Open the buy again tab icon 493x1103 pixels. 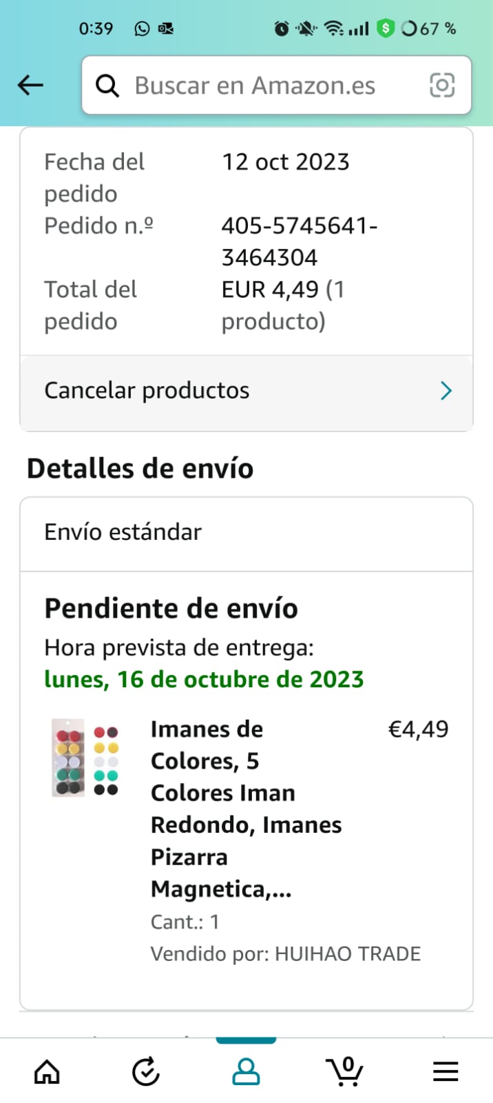146,1071
